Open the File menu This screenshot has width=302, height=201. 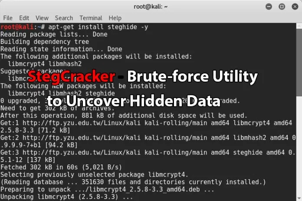[8, 18]
